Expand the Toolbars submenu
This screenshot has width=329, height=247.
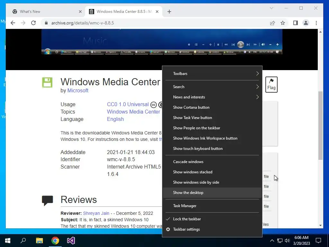pos(212,74)
